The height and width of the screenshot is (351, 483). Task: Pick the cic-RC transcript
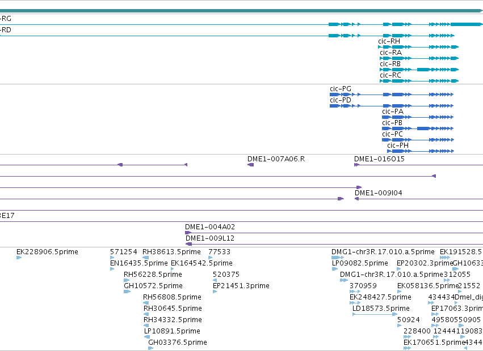419,81
